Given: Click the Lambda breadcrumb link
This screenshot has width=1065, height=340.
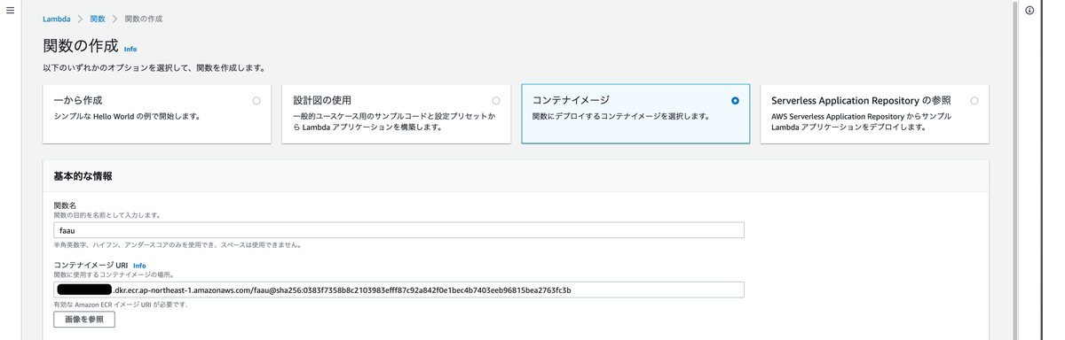Looking at the screenshot, I should pyautogui.click(x=57, y=19).
